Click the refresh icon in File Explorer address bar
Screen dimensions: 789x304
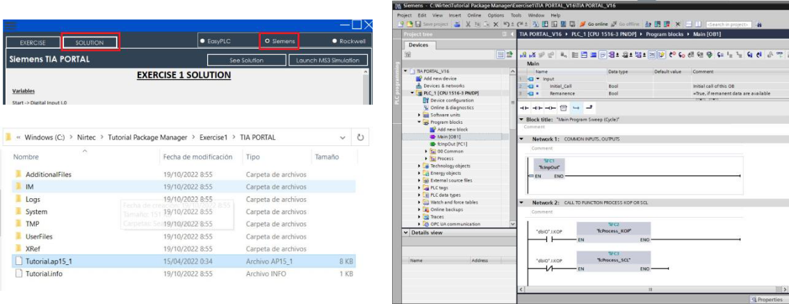[x=360, y=138]
